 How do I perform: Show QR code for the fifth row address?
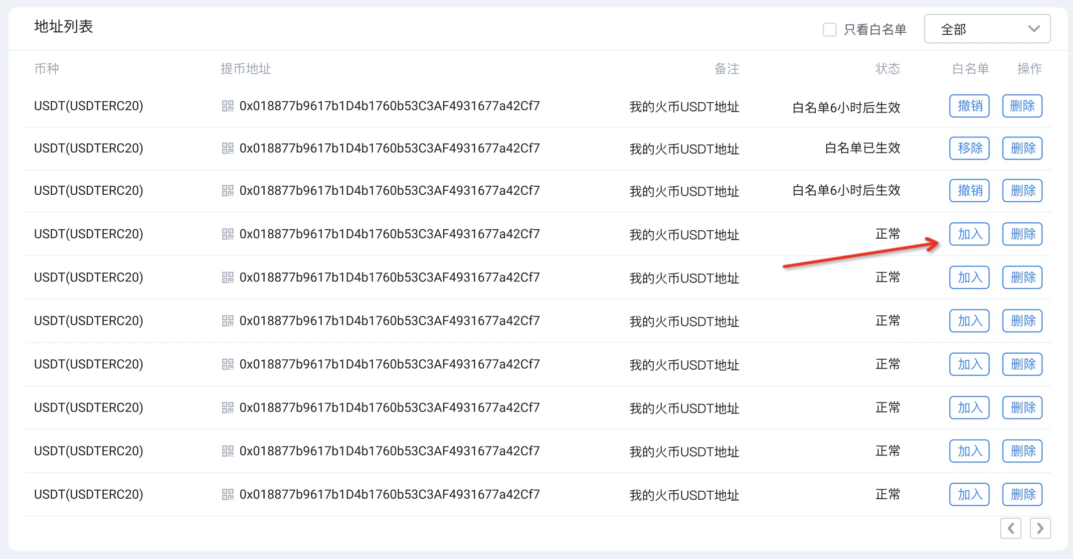pyautogui.click(x=227, y=277)
